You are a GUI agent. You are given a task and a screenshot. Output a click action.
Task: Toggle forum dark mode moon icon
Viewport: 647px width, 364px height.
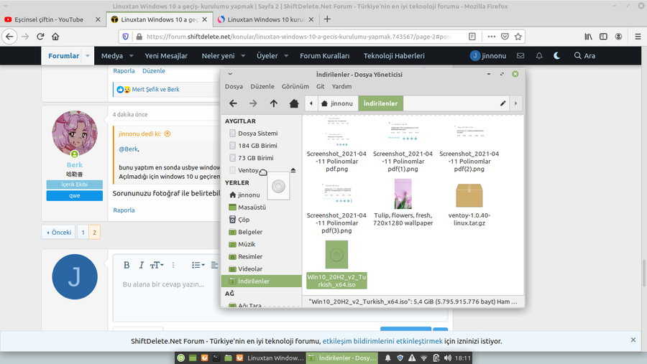pos(556,56)
